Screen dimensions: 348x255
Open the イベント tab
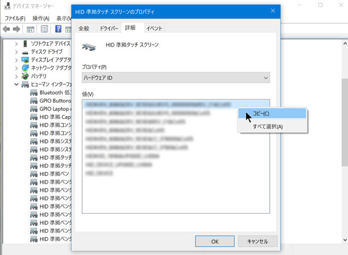(154, 28)
